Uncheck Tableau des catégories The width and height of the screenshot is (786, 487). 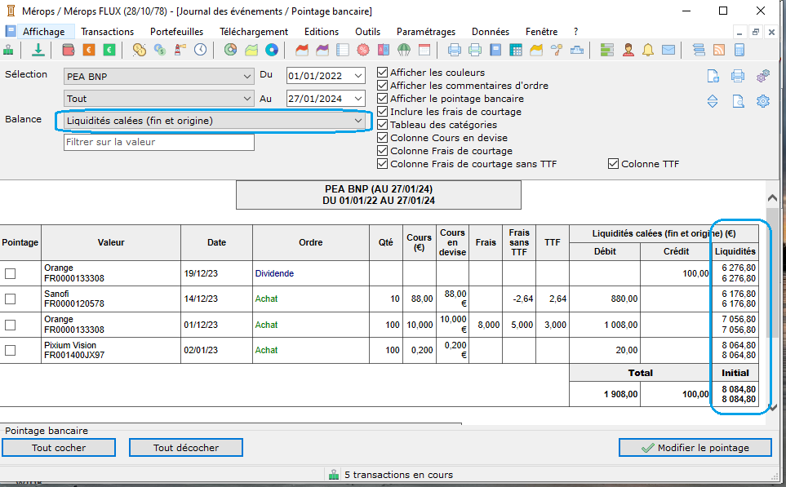pos(383,124)
